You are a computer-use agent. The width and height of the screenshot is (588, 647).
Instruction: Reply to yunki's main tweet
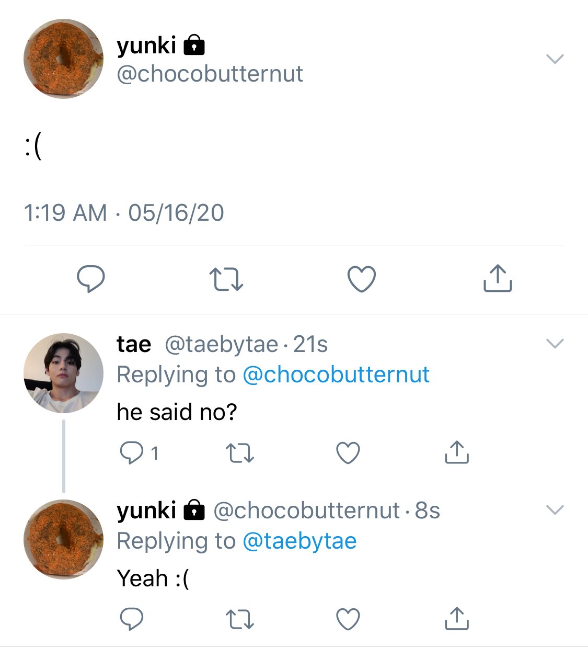coord(91,278)
